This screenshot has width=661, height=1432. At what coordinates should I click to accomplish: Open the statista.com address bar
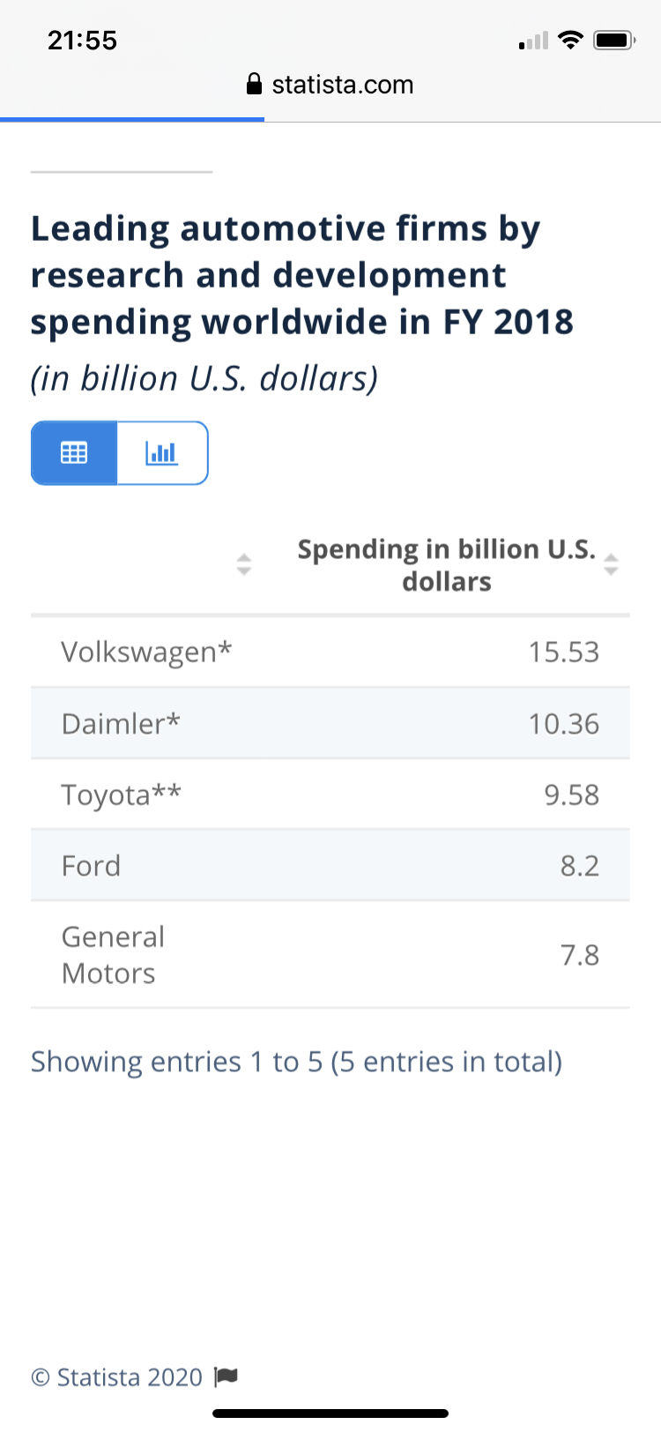(x=330, y=84)
